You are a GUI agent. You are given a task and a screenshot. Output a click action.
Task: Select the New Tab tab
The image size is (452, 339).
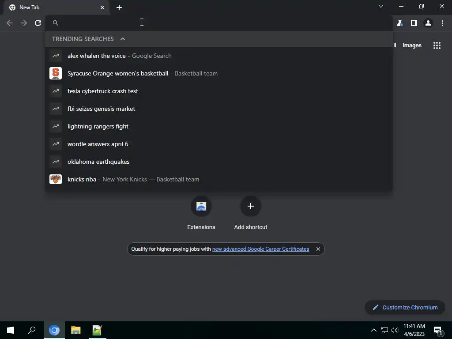pos(56,8)
